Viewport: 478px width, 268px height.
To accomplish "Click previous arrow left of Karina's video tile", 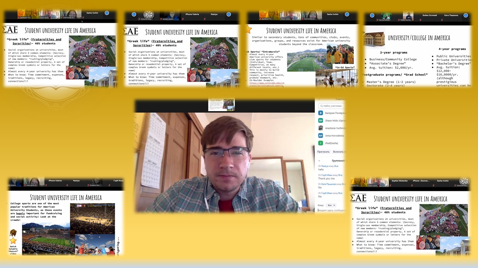I will [x=372, y=15].
